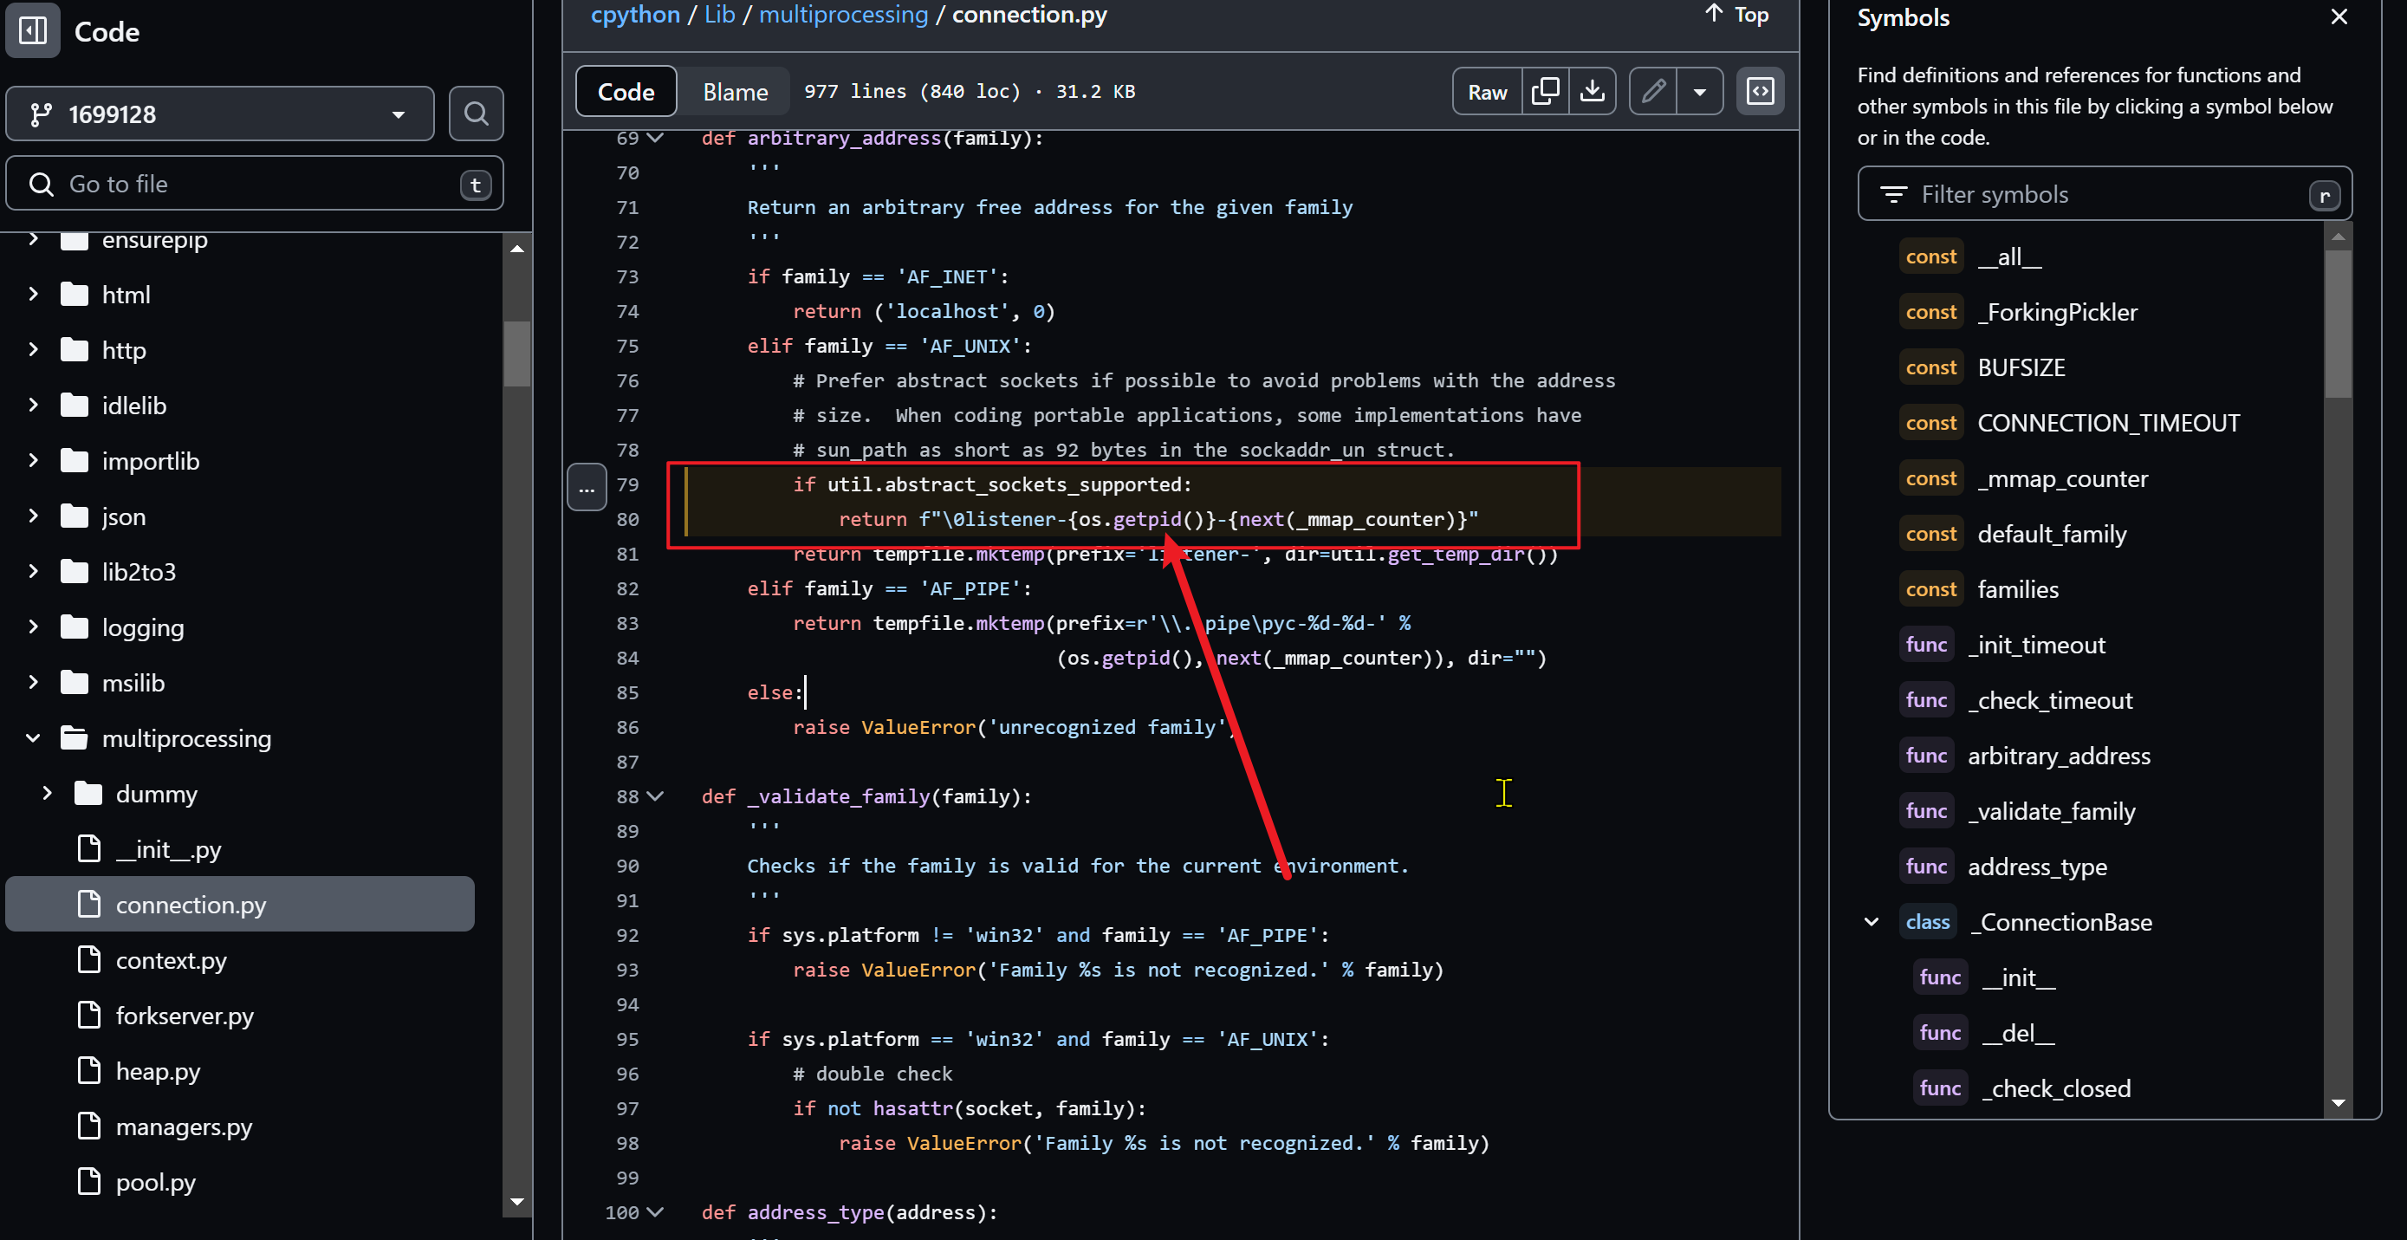The width and height of the screenshot is (2407, 1240).
Task: Fold arbitrary_address function at line 69
Action: (x=656, y=139)
